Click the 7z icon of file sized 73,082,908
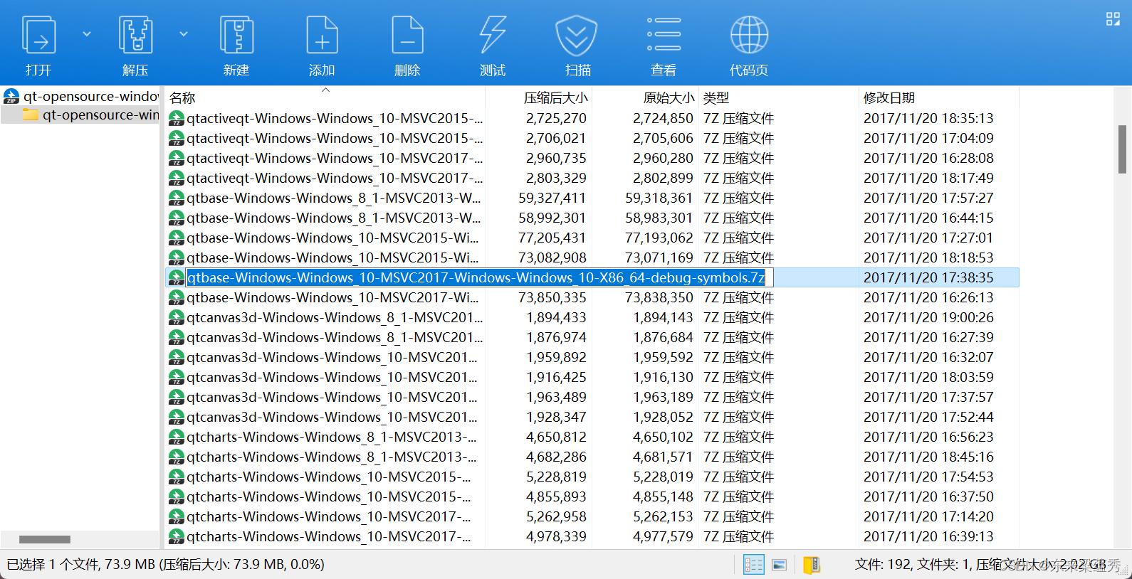Viewport: 1132px width, 579px height. tap(176, 258)
